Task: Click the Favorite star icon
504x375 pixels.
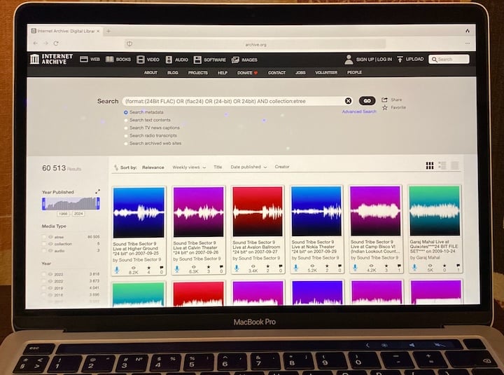Action: (385, 107)
